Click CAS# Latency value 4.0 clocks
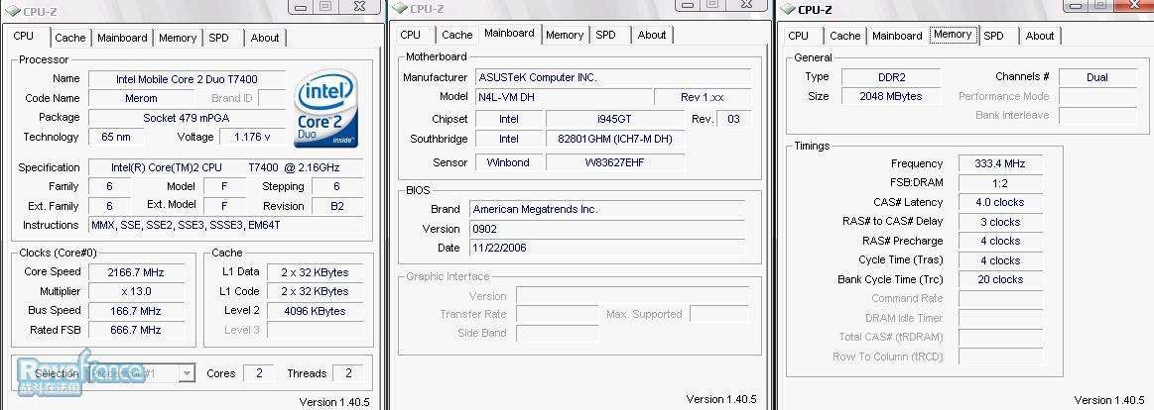 1000,202
